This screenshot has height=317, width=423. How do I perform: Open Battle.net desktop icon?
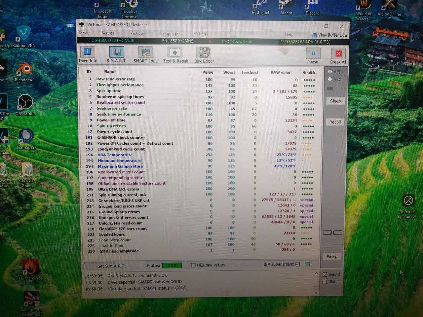260,8
